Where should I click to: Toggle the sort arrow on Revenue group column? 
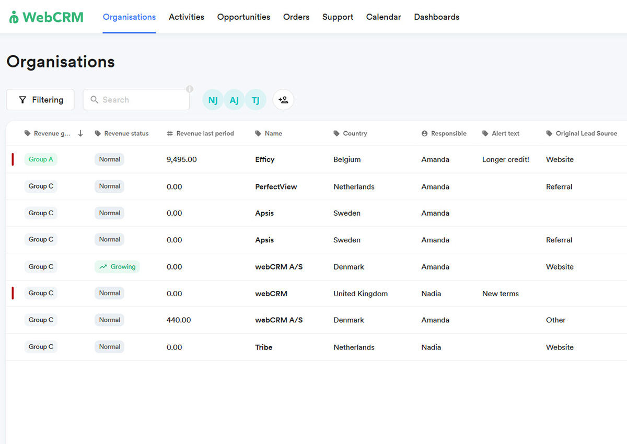[x=80, y=133]
